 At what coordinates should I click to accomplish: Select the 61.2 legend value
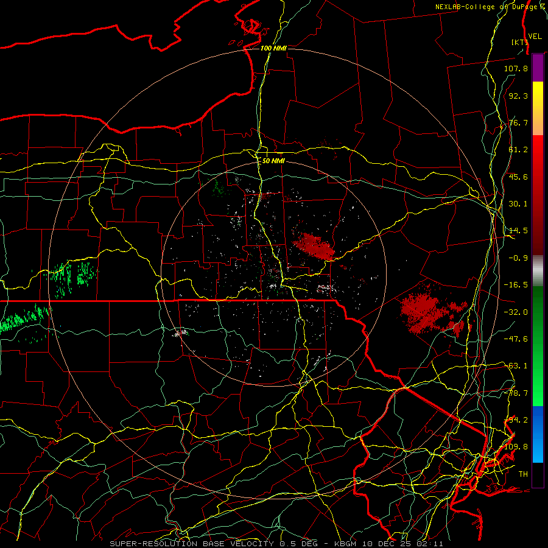[x=518, y=150]
